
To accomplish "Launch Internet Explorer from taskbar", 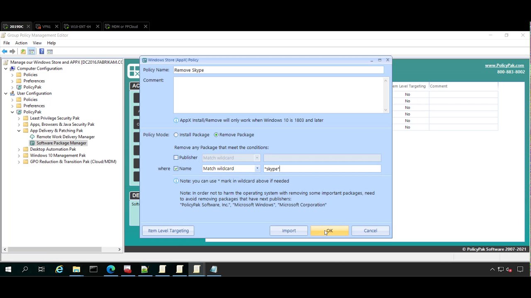I will tap(59, 269).
